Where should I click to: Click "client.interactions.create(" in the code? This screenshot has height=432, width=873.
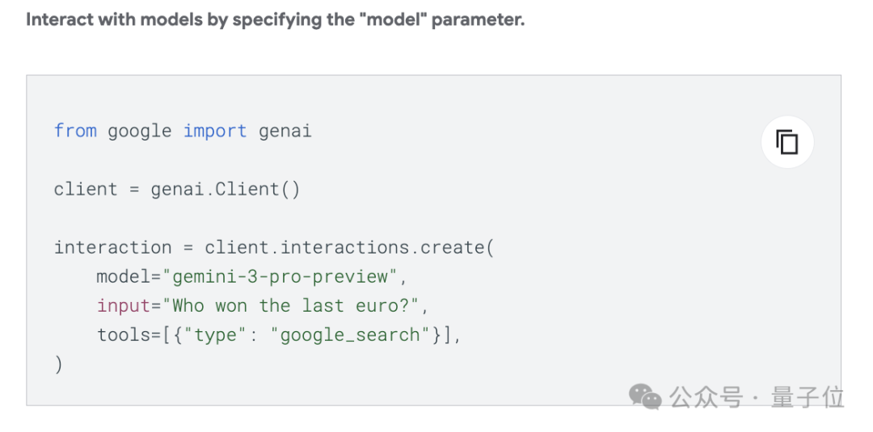click(x=349, y=247)
